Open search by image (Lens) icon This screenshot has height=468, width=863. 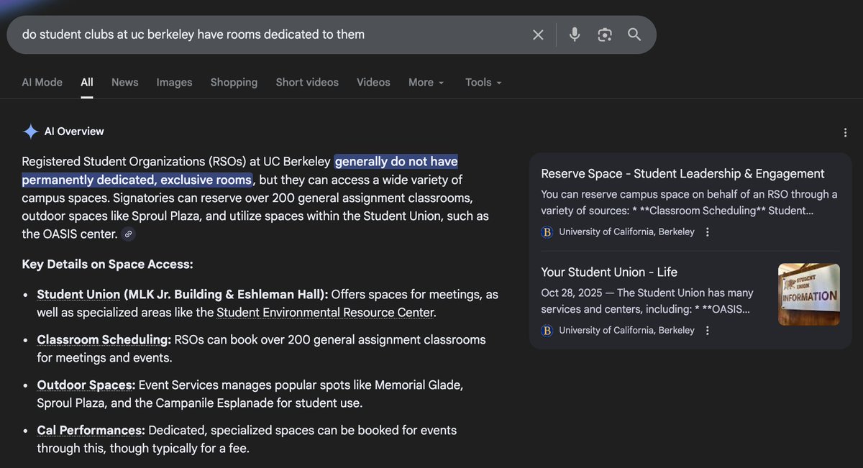605,35
